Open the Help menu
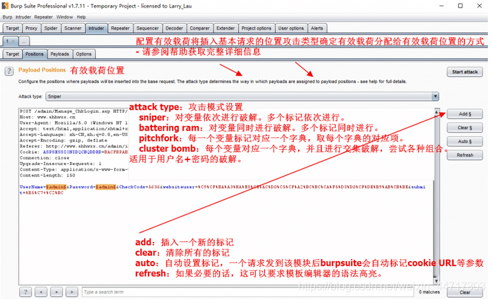This screenshot has width=492, height=299. (x=81, y=17)
